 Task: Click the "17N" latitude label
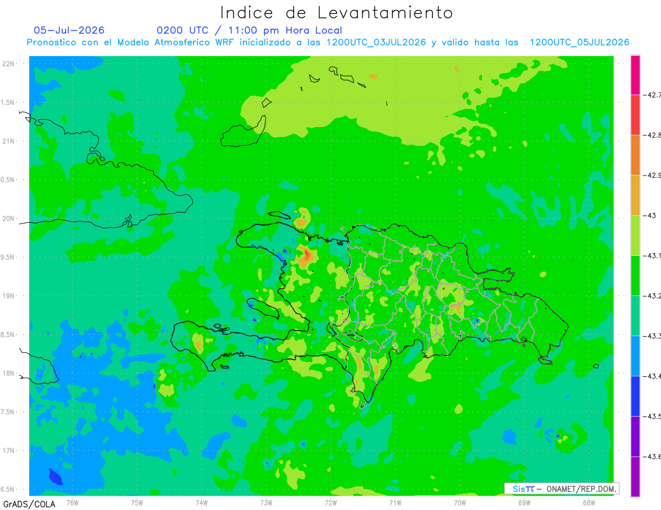[9, 451]
